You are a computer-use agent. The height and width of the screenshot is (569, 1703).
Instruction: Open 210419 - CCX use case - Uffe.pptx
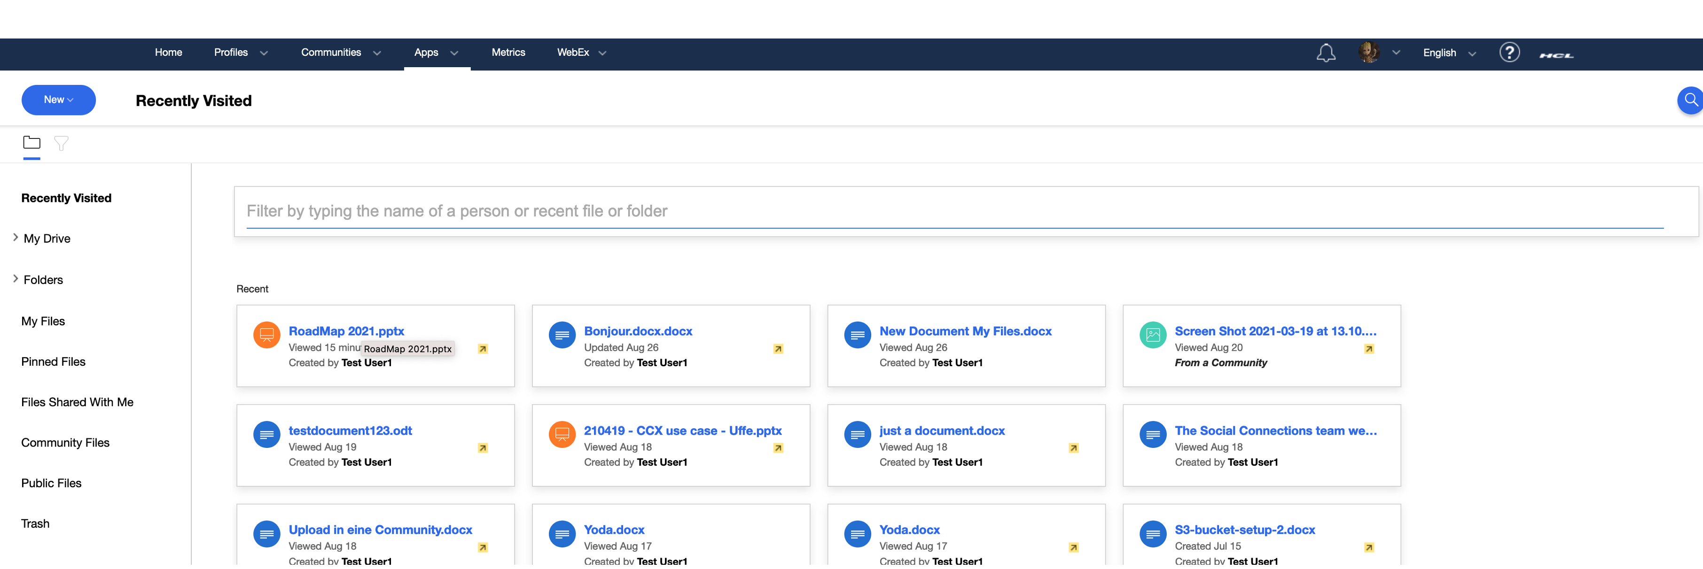click(683, 431)
